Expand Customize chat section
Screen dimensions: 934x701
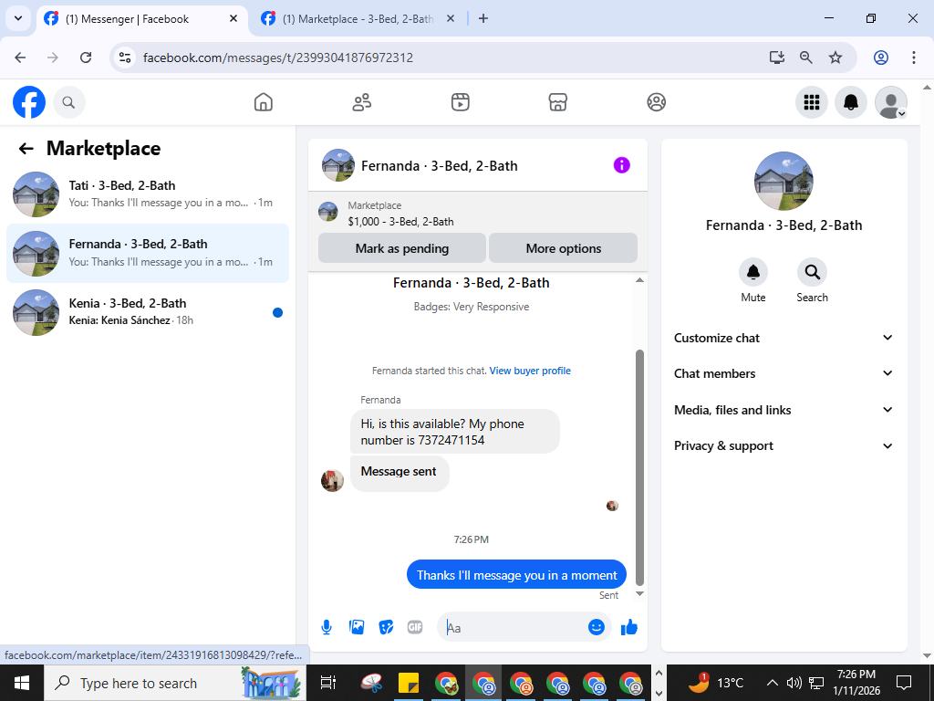click(x=784, y=338)
